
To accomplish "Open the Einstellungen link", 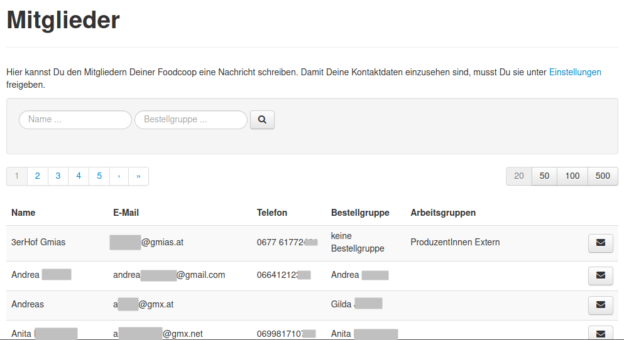I will click(x=575, y=72).
